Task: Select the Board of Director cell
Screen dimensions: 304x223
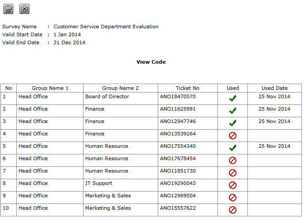Action: [x=107, y=96]
